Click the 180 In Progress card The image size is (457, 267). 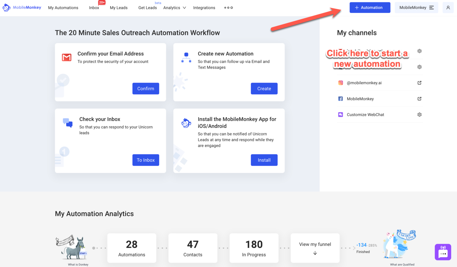tap(254, 248)
